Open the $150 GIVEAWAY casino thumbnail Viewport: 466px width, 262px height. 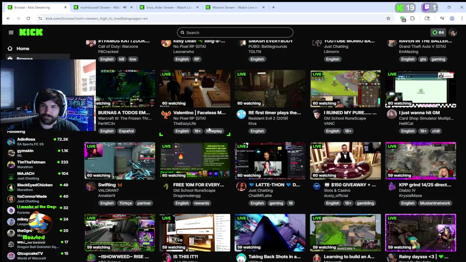point(345,161)
